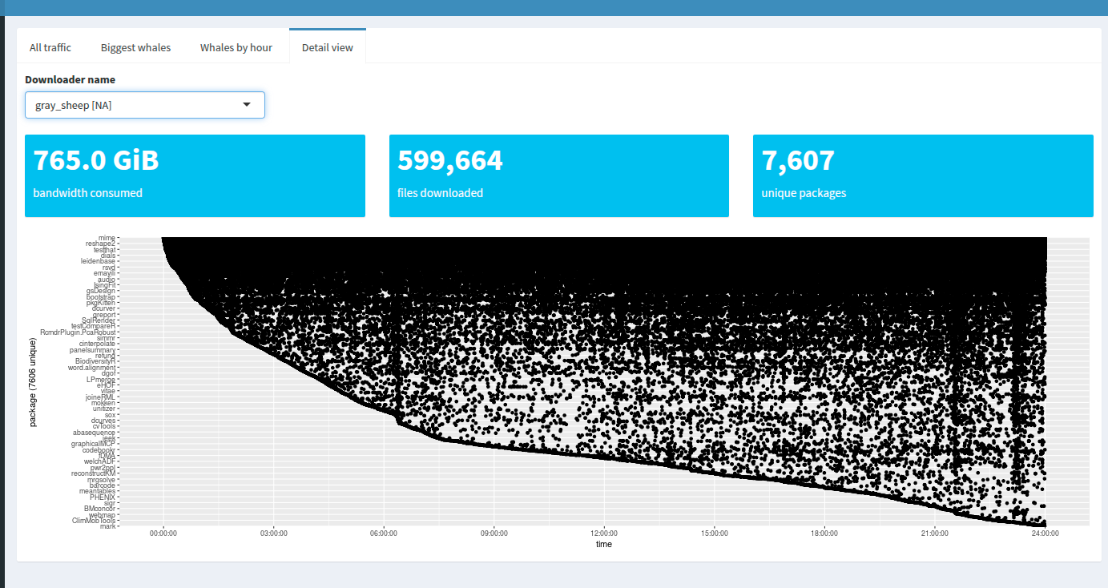Switch to the All traffic tab
The image size is (1108, 588).
50,47
